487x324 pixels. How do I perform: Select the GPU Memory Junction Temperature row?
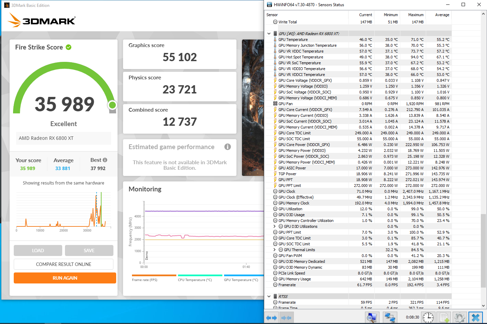(358, 45)
